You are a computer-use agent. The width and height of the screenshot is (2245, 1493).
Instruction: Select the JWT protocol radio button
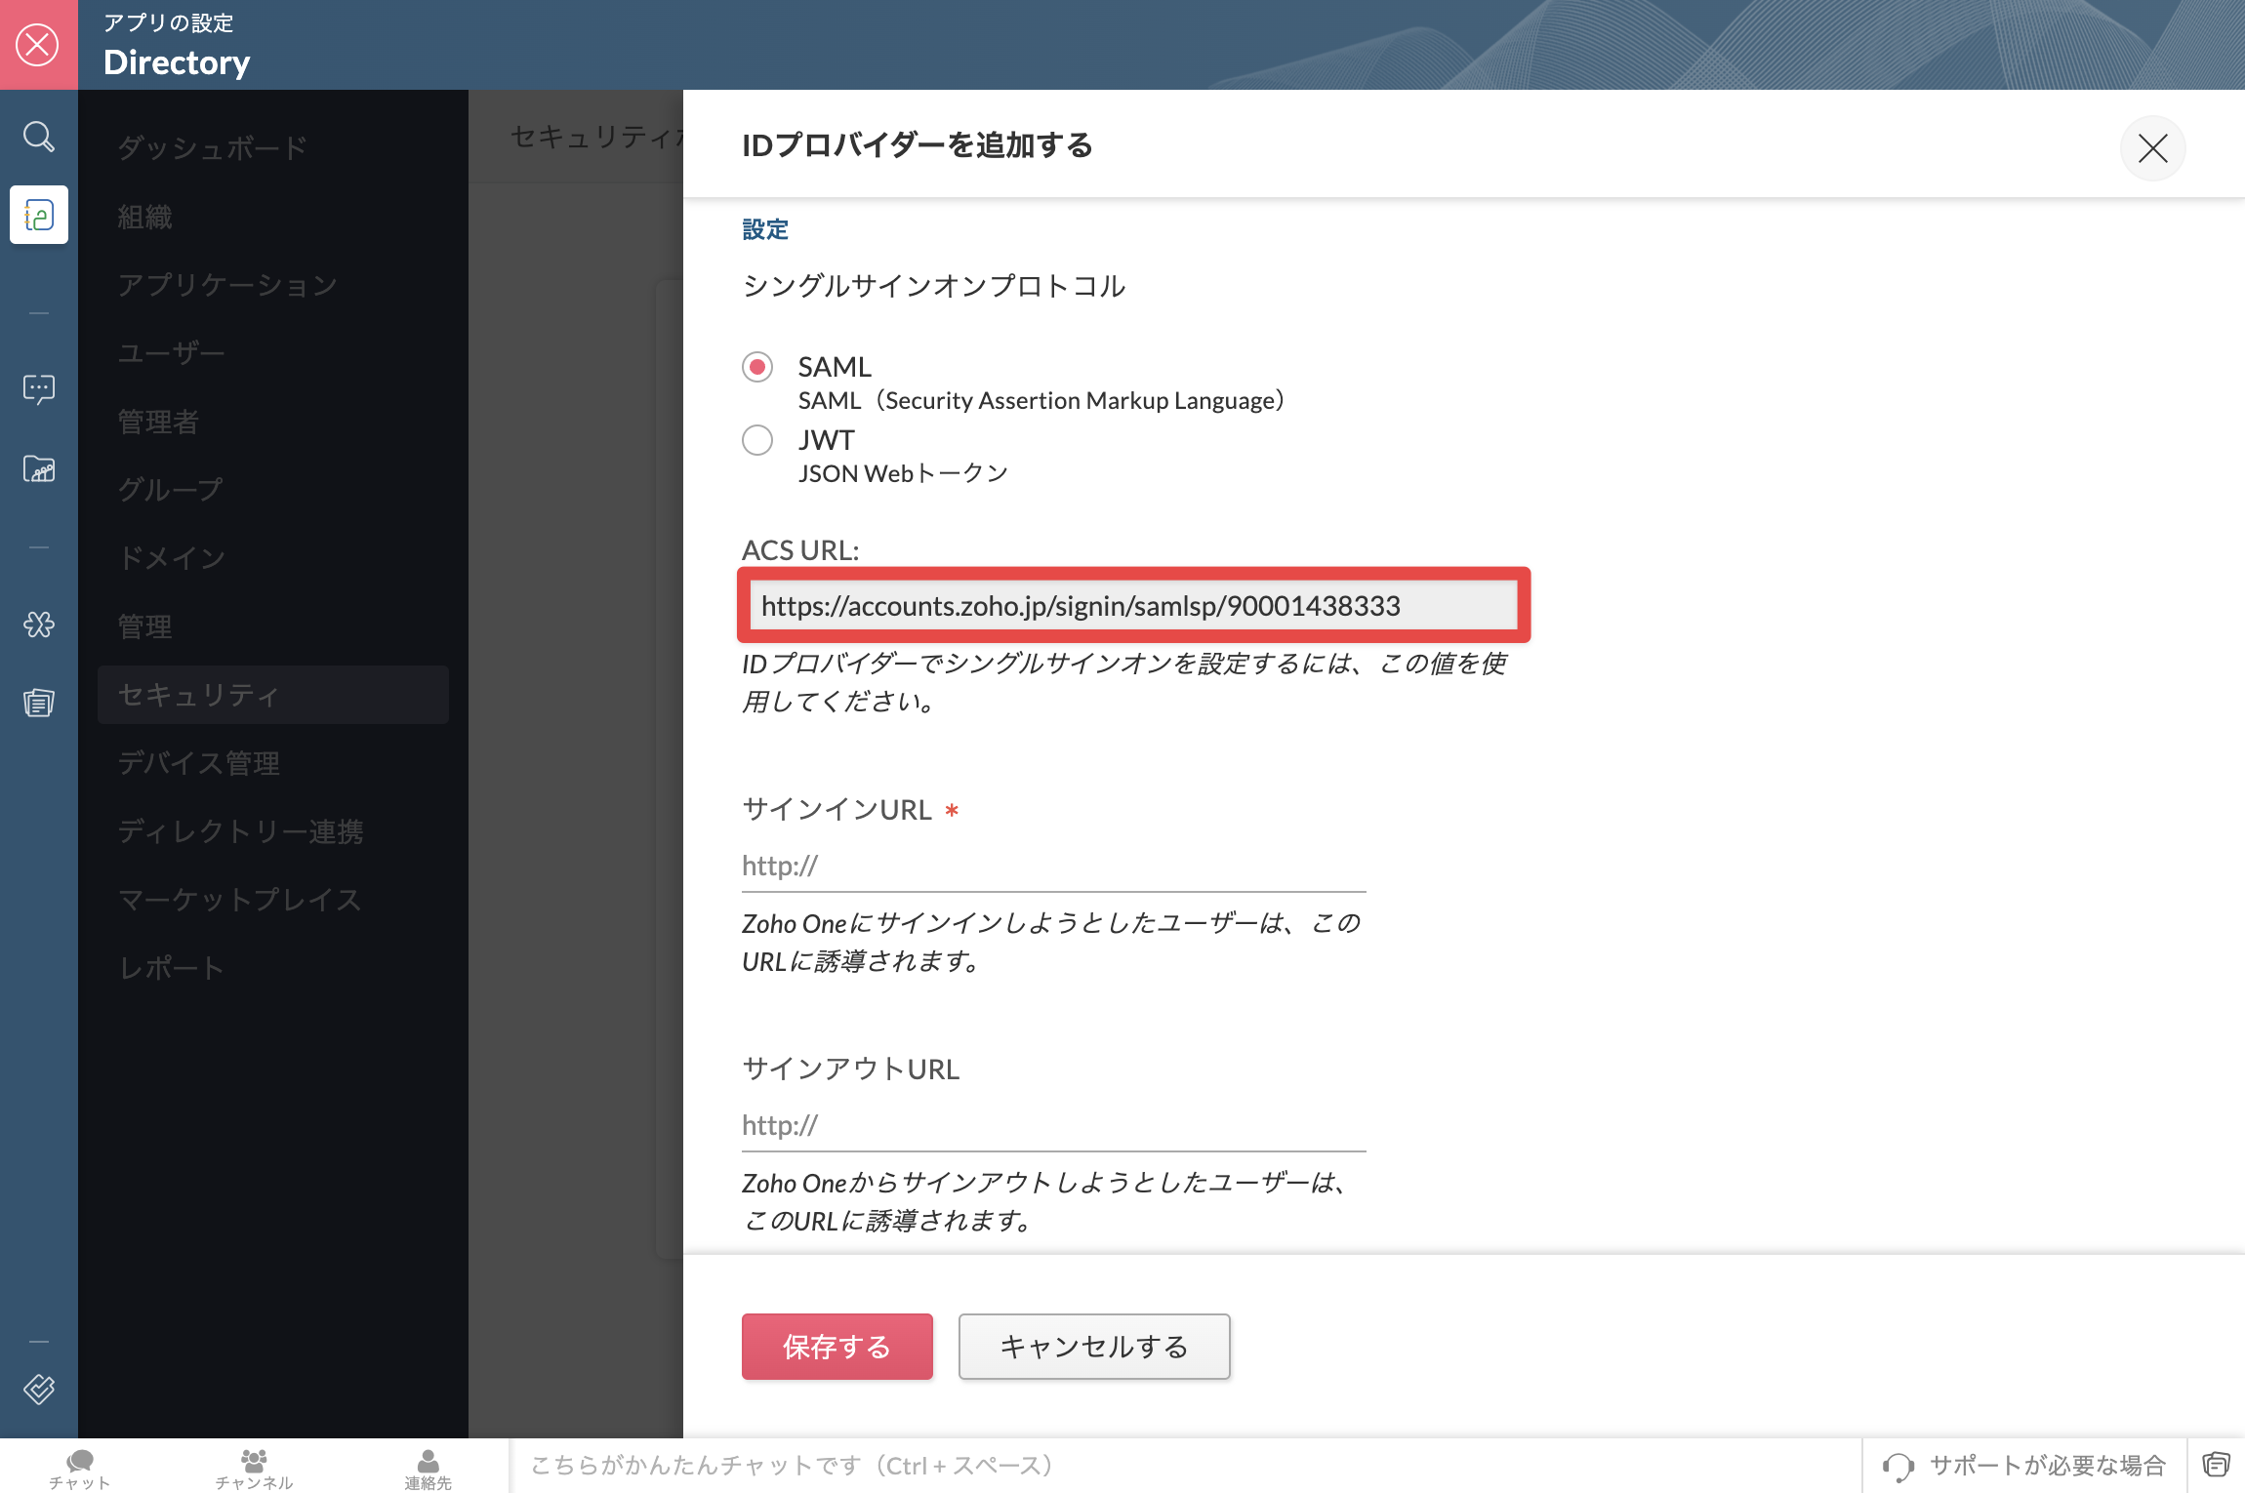[x=757, y=440]
